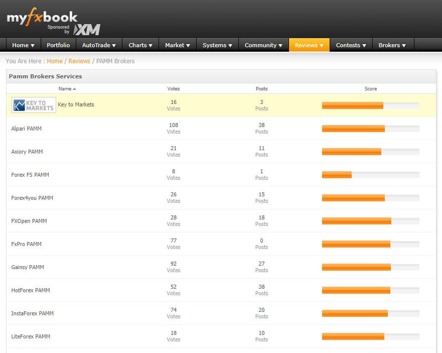Open the Alpari PAMM review
This screenshot has height=353, width=442.
click(26, 129)
